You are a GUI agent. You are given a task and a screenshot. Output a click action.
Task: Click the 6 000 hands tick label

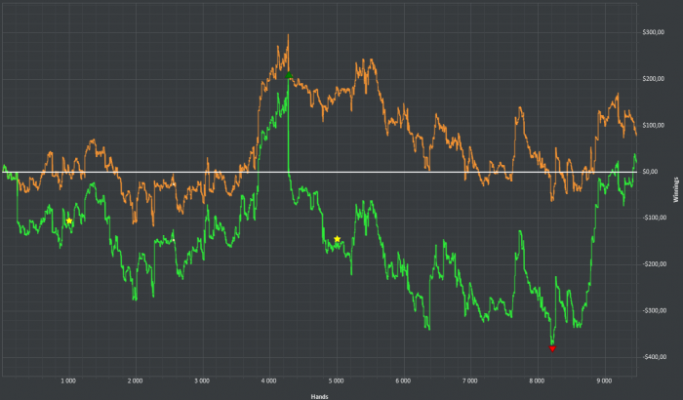403,380
